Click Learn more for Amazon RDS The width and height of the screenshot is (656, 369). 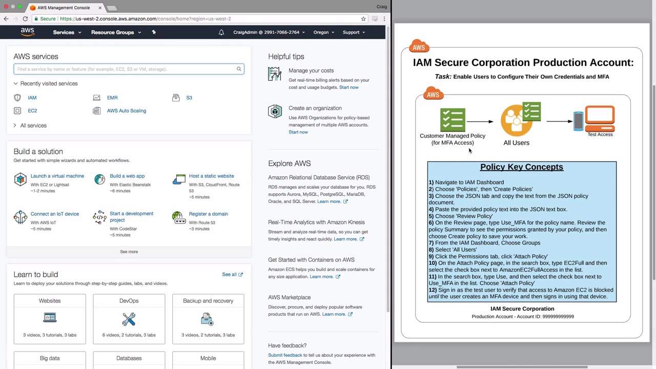(332, 201)
